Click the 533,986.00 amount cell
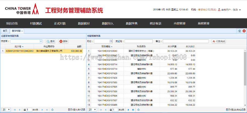 tap(74, 51)
